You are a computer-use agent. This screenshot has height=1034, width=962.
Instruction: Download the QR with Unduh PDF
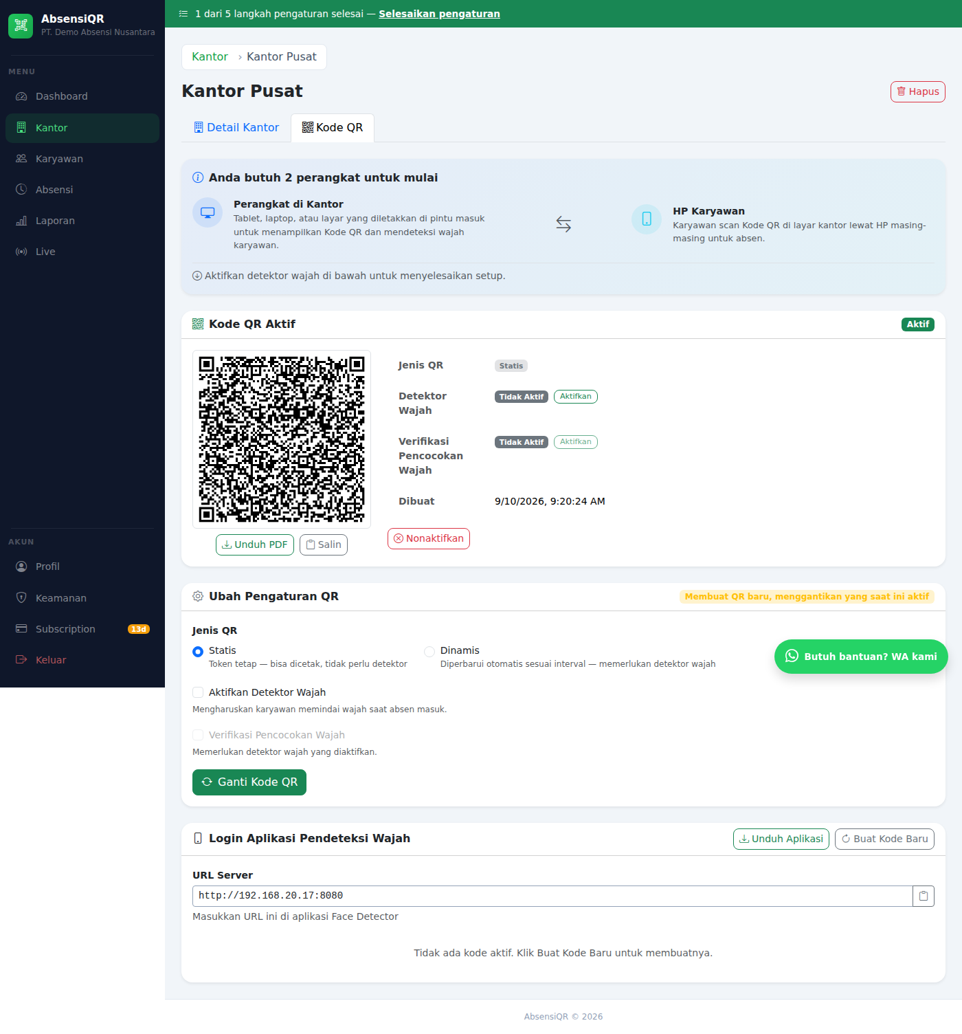click(x=255, y=544)
